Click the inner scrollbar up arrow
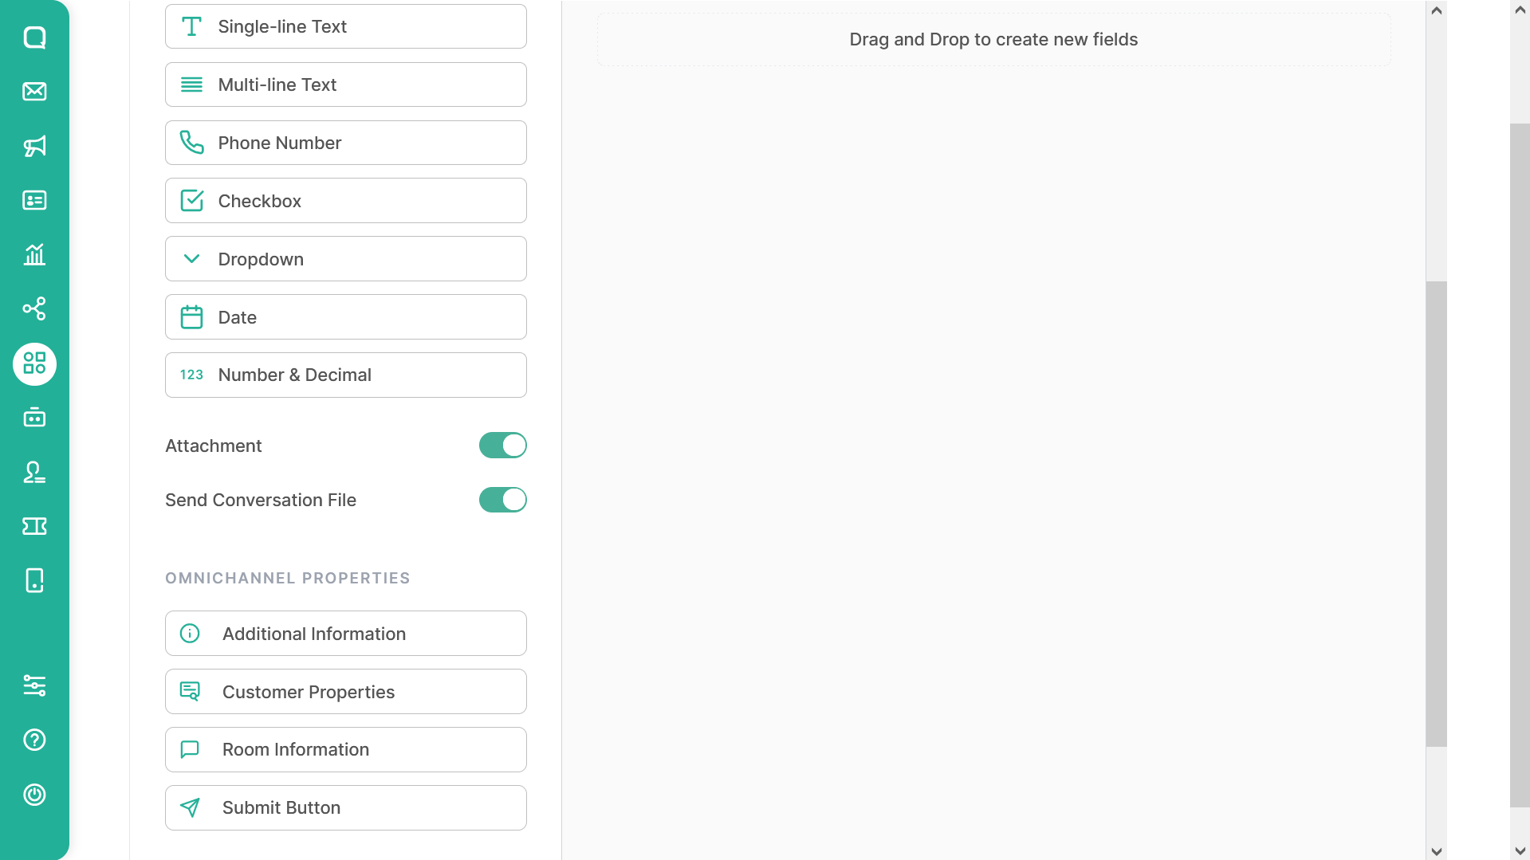Image resolution: width=1530 pixels, height=860 pixels. [1437, 10]
